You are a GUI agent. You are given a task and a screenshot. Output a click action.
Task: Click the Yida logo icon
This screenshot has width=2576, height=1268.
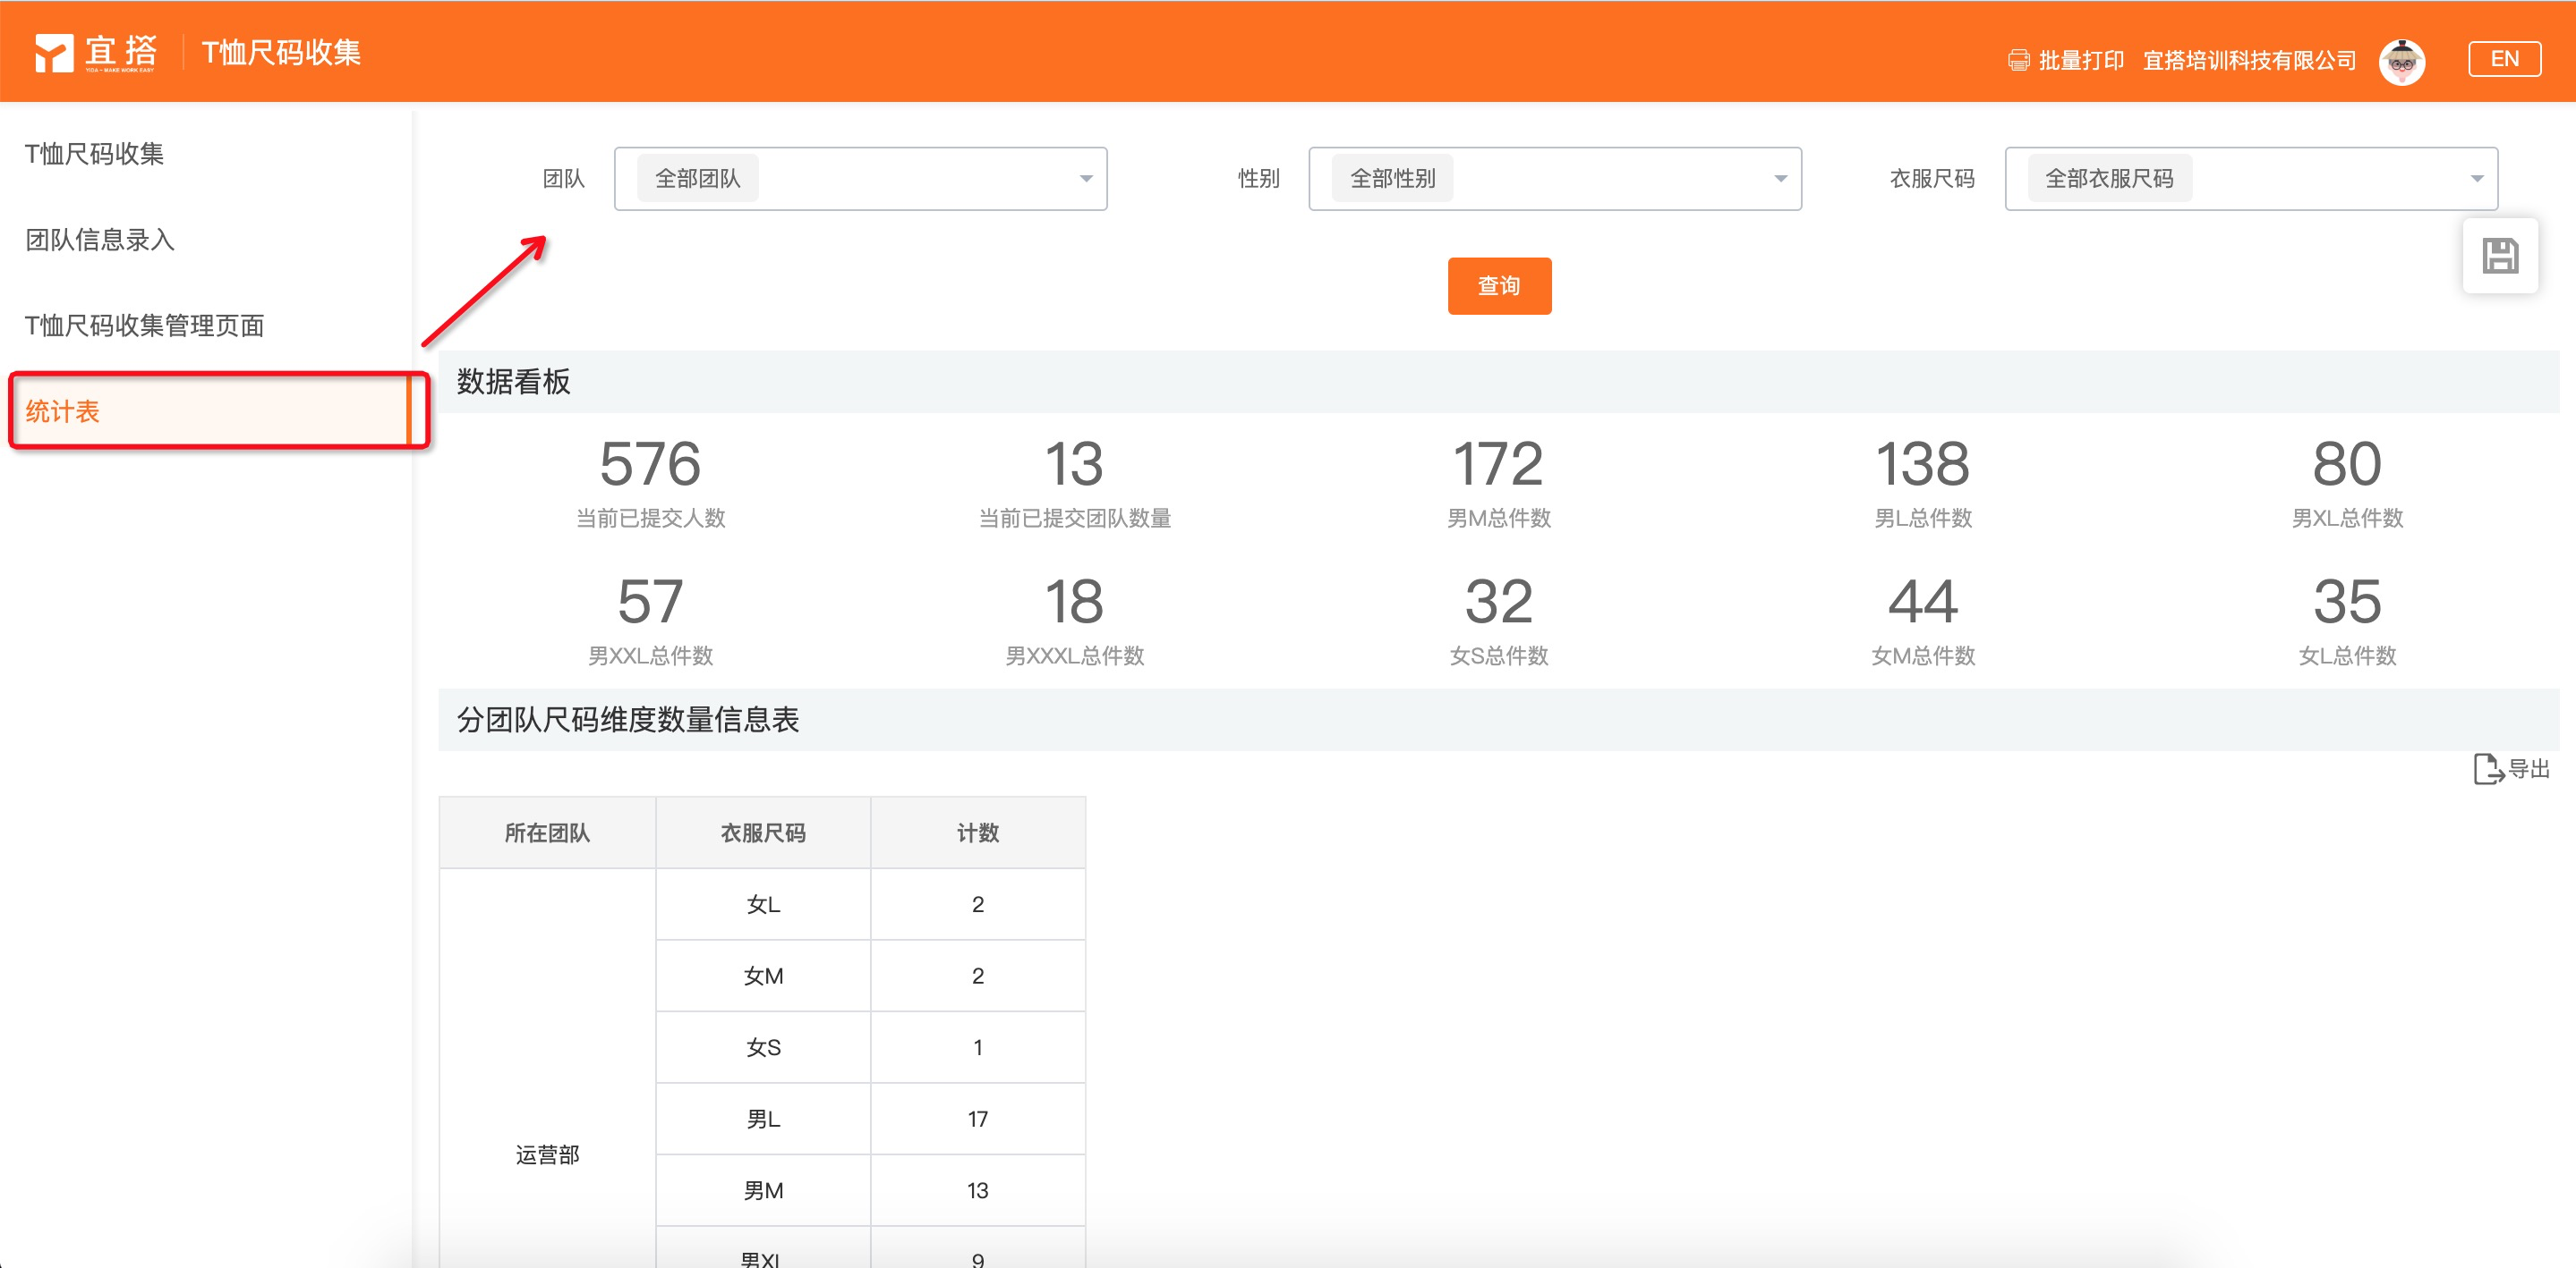[x=54, y=53]
